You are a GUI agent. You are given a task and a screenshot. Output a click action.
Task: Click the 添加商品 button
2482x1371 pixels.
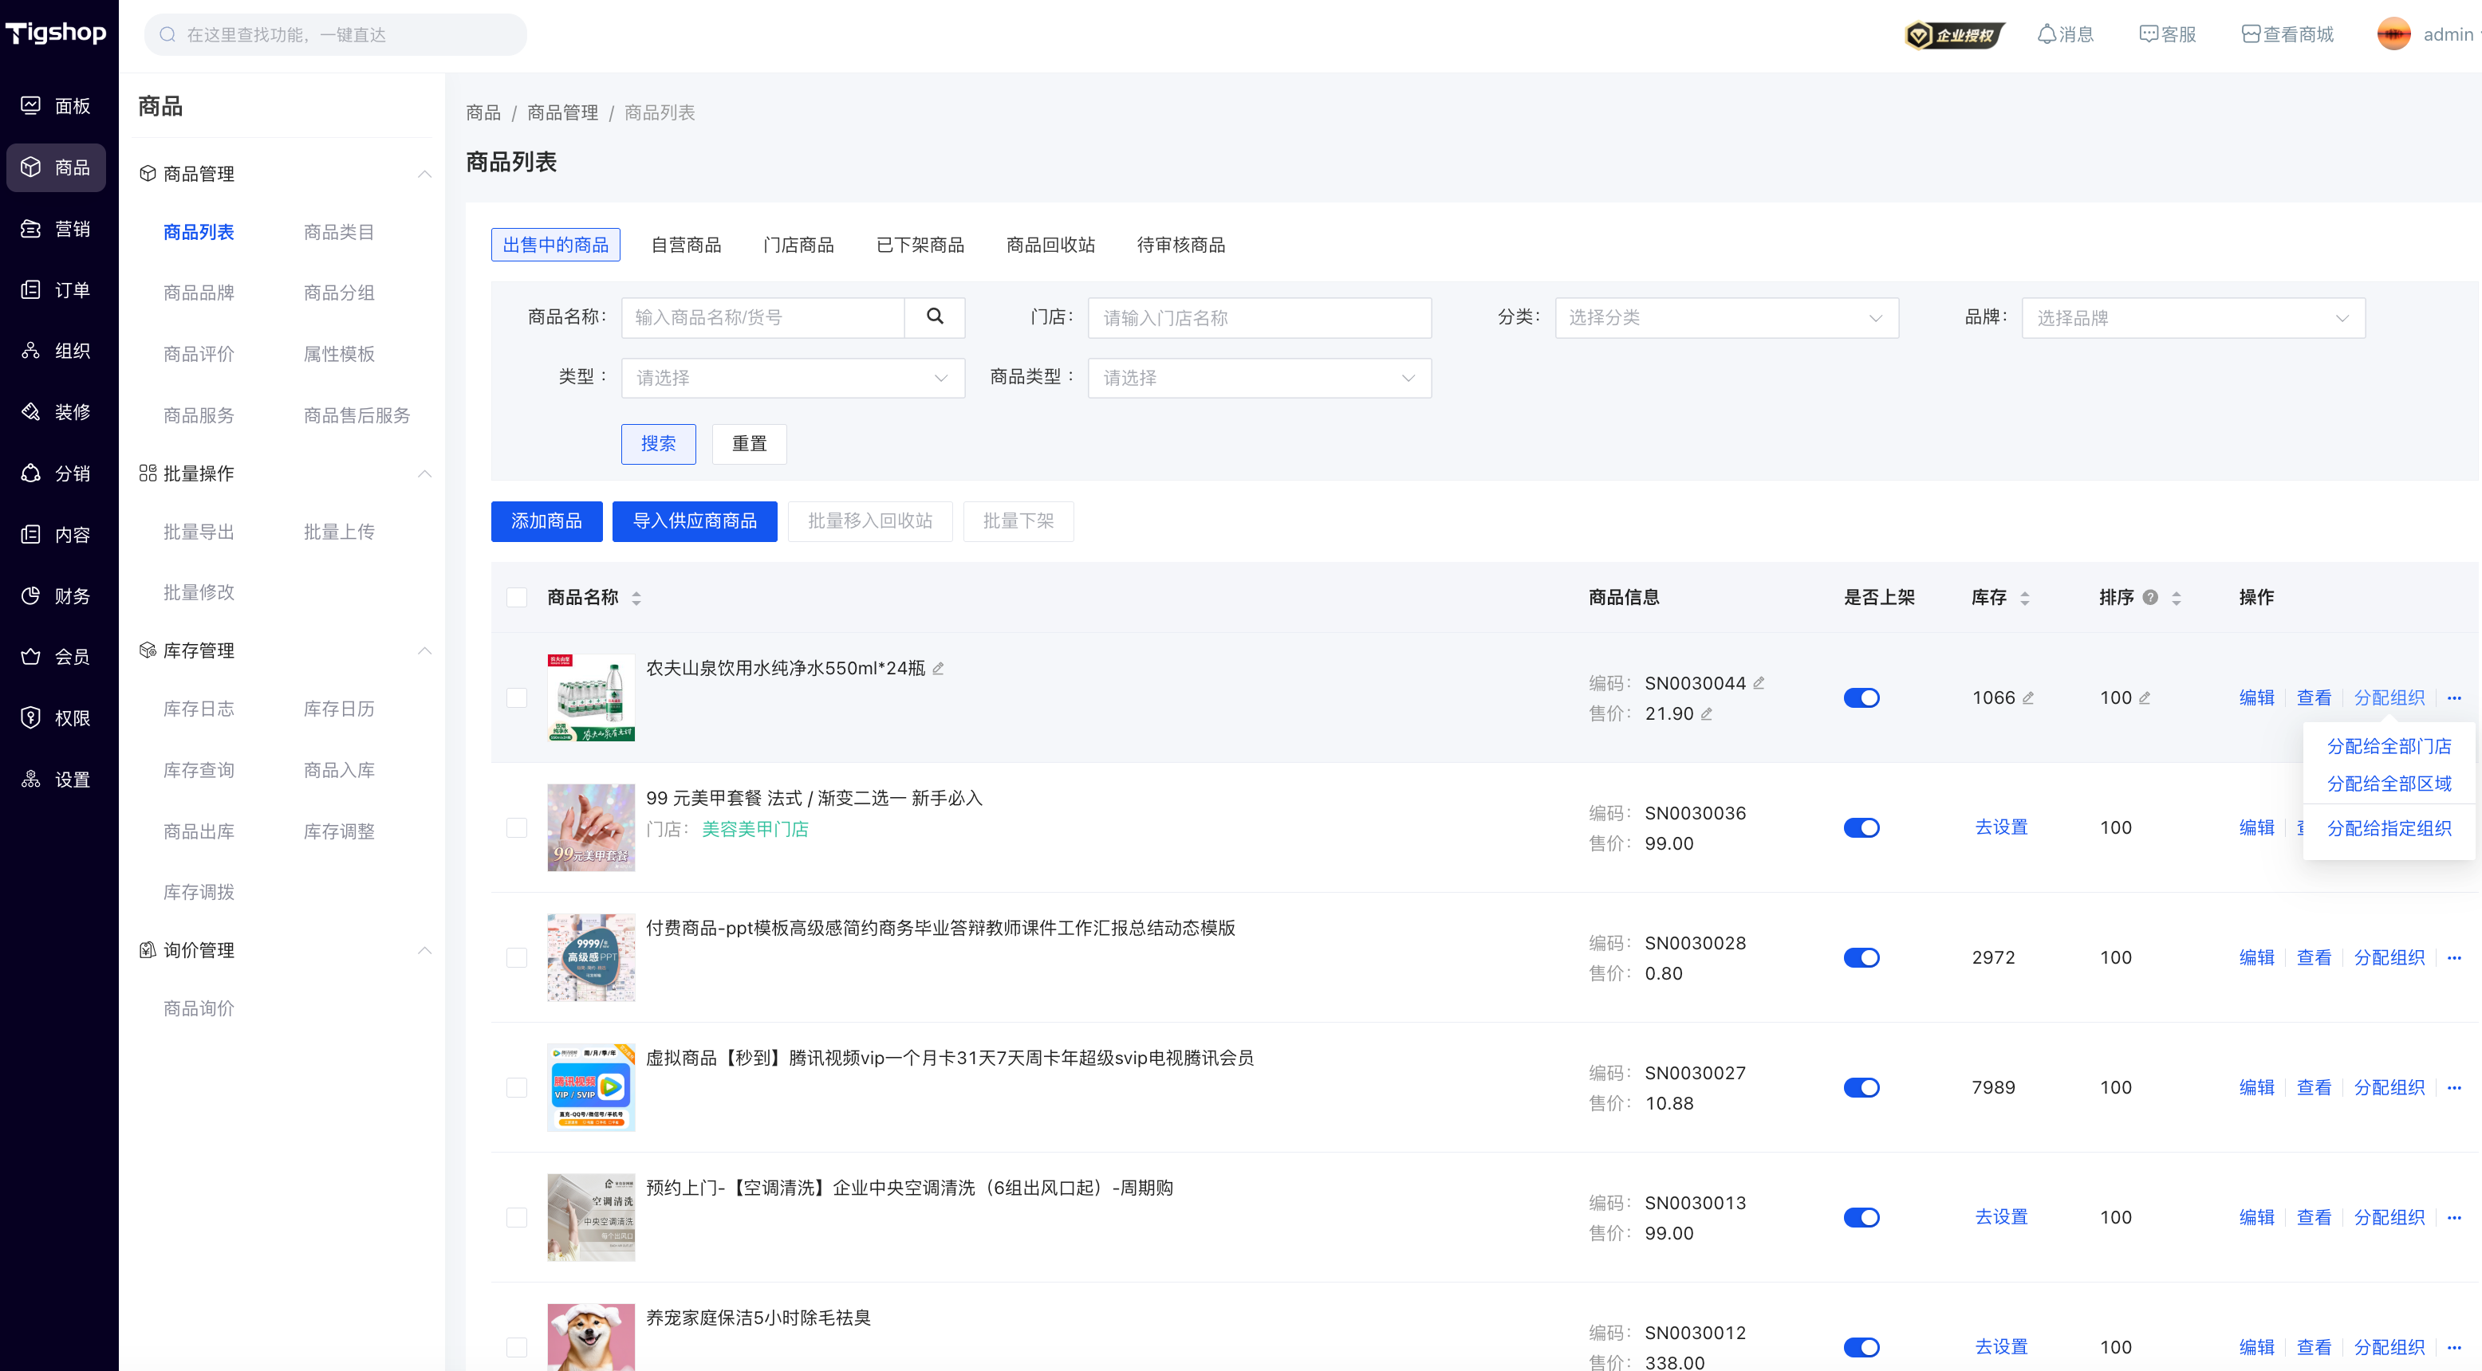click(546, 522)
